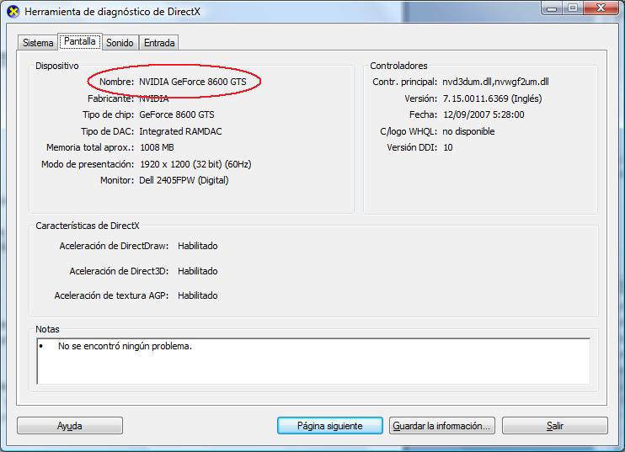Click the Ayuda button
625x452 pixels.
coord(70,426)
